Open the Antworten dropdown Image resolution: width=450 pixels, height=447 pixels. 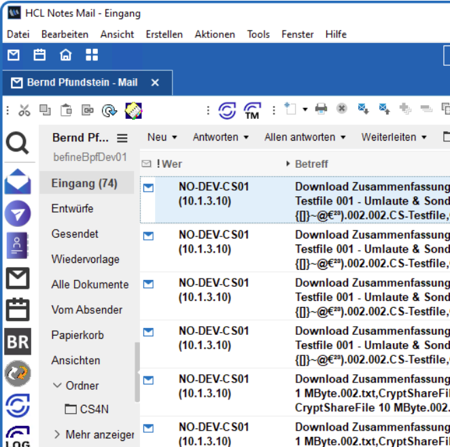[220, 137]
